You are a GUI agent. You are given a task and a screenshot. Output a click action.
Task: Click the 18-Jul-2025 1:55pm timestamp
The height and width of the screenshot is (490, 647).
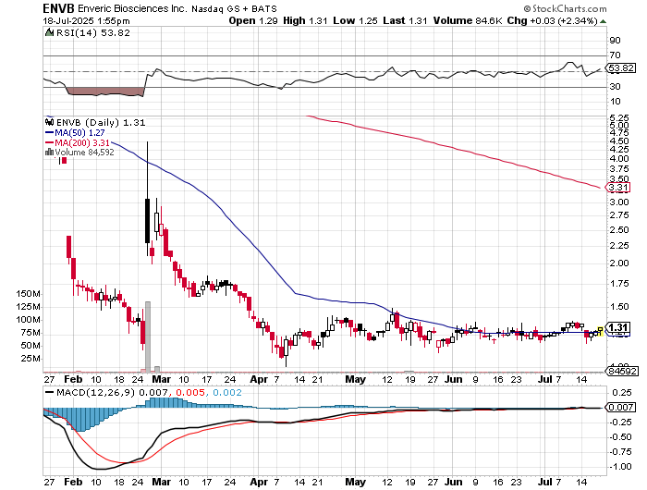86,20
